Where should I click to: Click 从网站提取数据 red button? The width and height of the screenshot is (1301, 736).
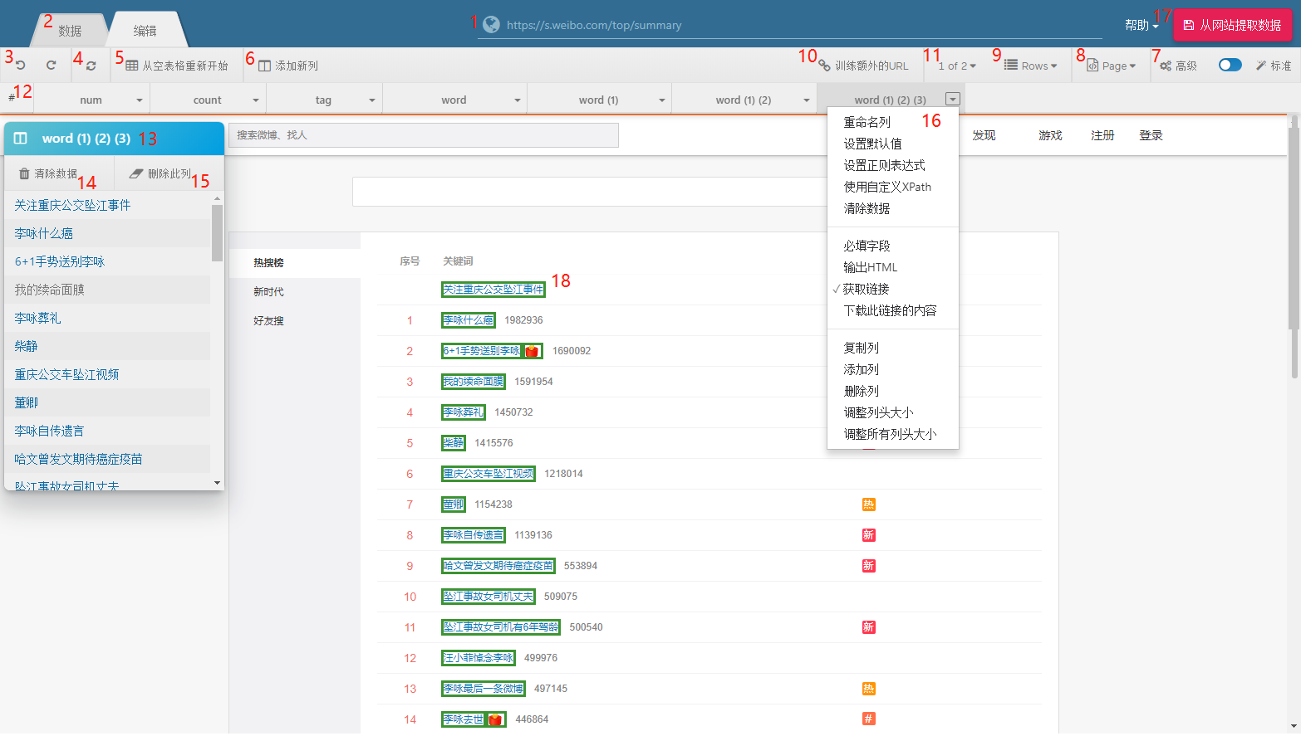[x=1232, y=25]
